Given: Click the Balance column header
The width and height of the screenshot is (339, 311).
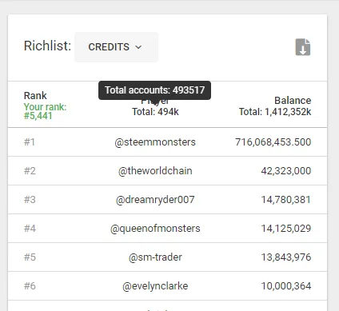Looking at the screenshot, I should 293,101.
